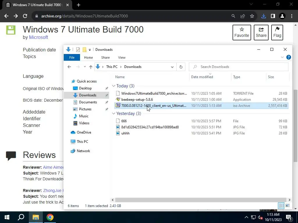Image resolution: width=298 pixels, height=223 pixels.
Task: Switch to the Share ribbon tab
Action: [x=105, y=57]
